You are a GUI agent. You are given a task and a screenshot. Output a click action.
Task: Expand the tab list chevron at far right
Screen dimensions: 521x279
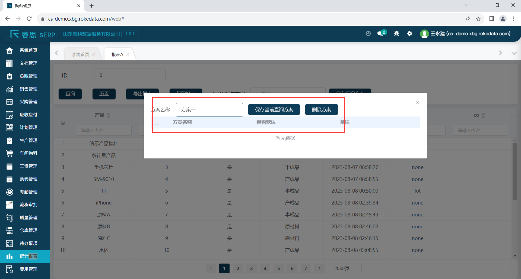(x=514, y=53)
